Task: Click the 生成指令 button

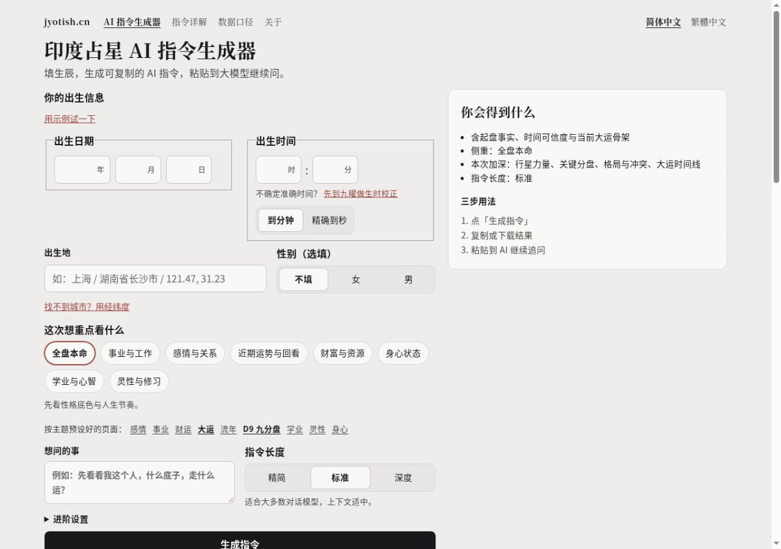Action: pos(240,541)
